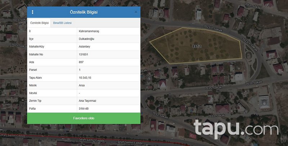Click the Nitelik value Arsa
This screenshot has width=288, height=146.
coord(82,85)
